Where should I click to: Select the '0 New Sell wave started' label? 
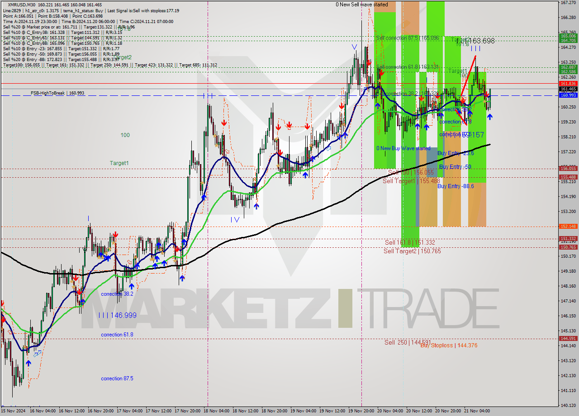coord(361,5)
